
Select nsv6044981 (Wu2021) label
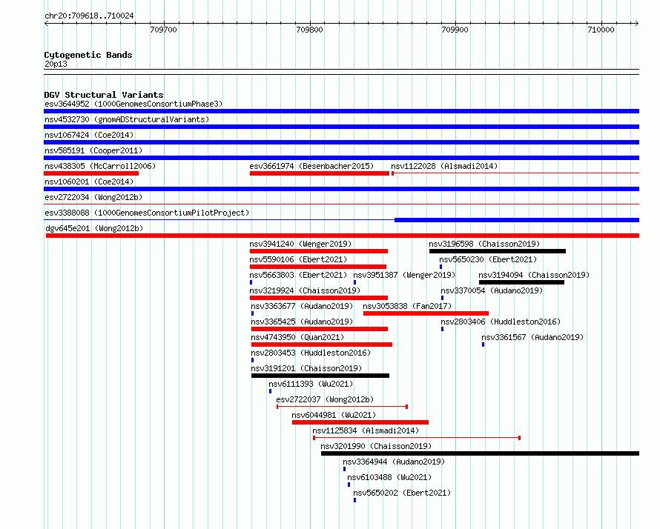[334, 415]
